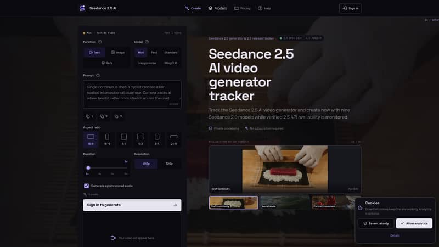The image size is (439, 247).
Task: Choose the Standard model
Action: (171, 52)
